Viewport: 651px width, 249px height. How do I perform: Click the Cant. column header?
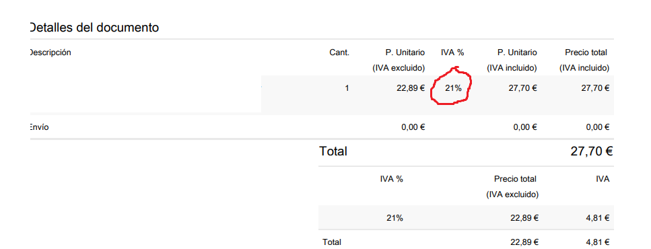tap(339, 52)
